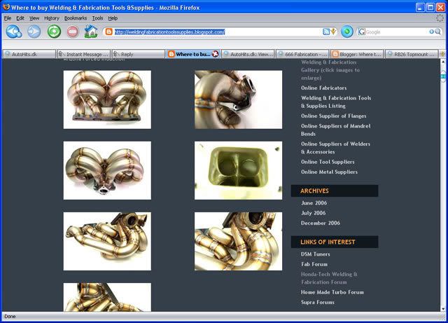Enlarge the third-row right turbo closeup photo

coord(238,241)
